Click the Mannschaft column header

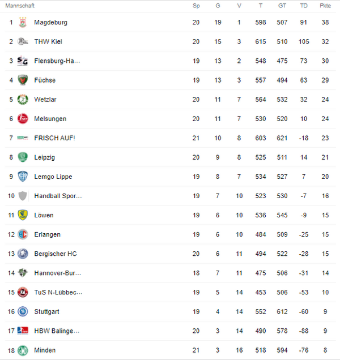[20, 6]
